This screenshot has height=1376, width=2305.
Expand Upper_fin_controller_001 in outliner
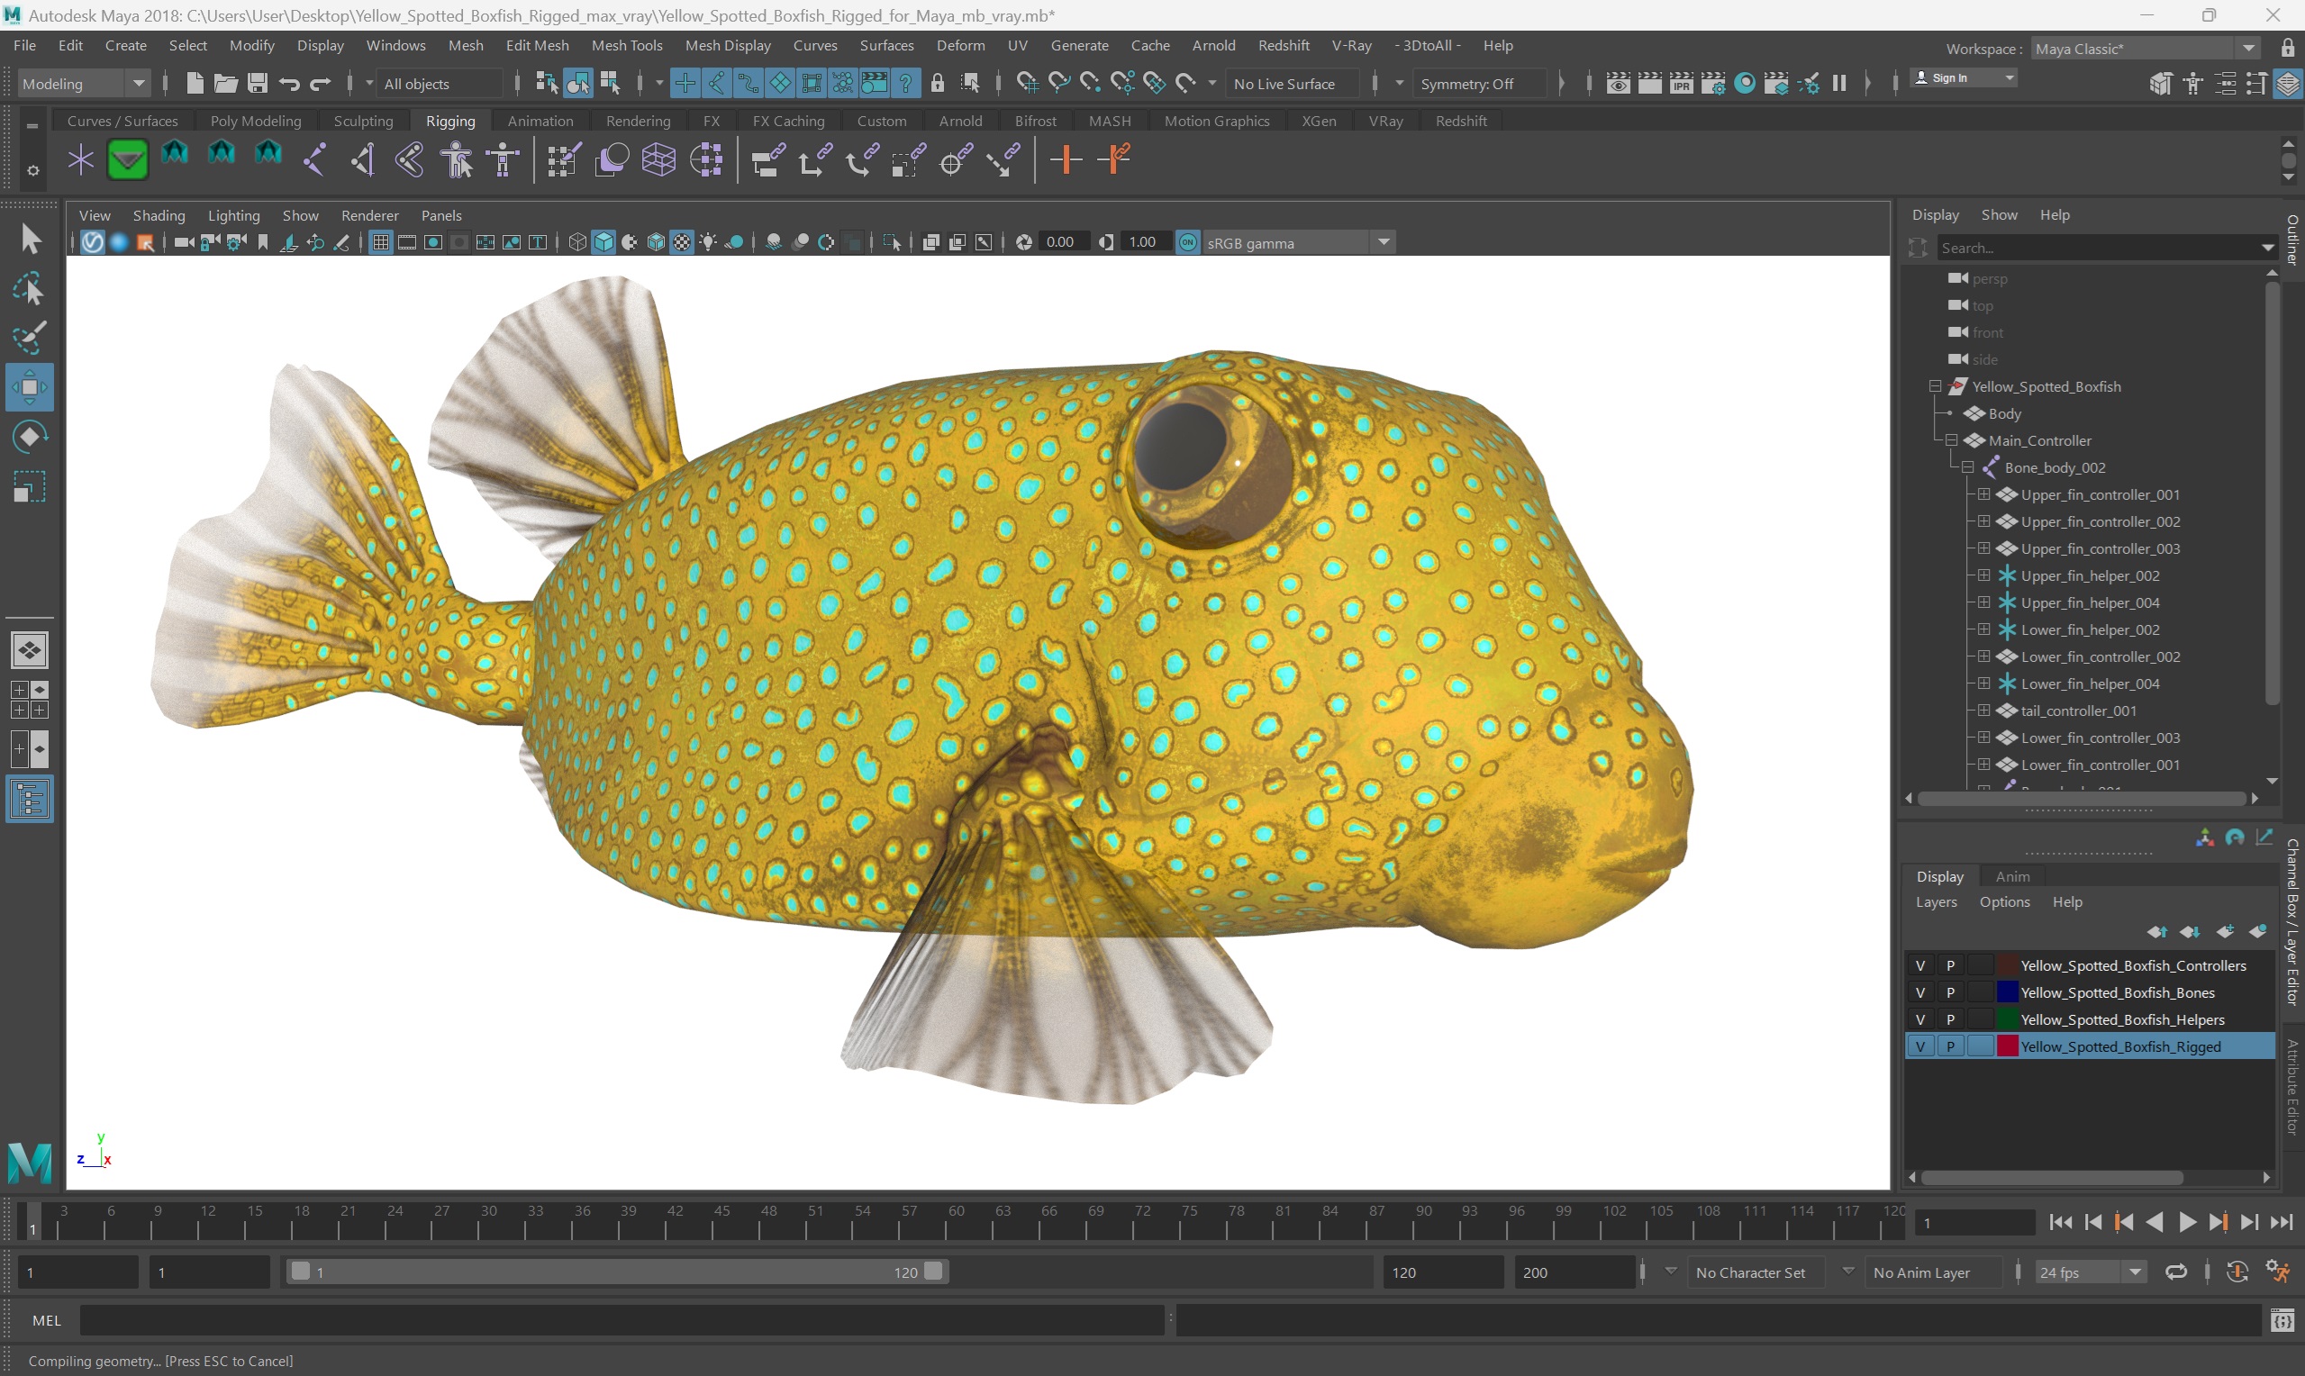(1983, 494)
